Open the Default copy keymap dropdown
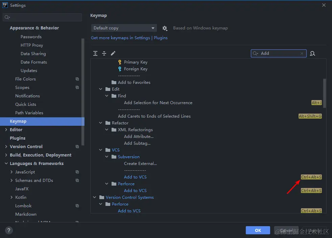This screenshot has width=332, height=238. point(124,28)
